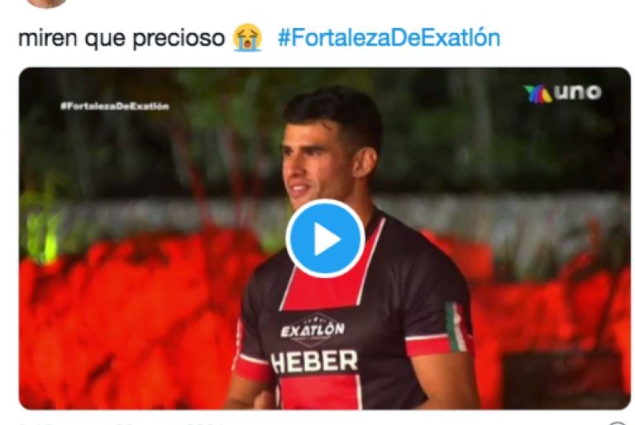Open the blue #FortalezaDeExatlón hashtag link
635x425 pixels.
click(389, 38)
